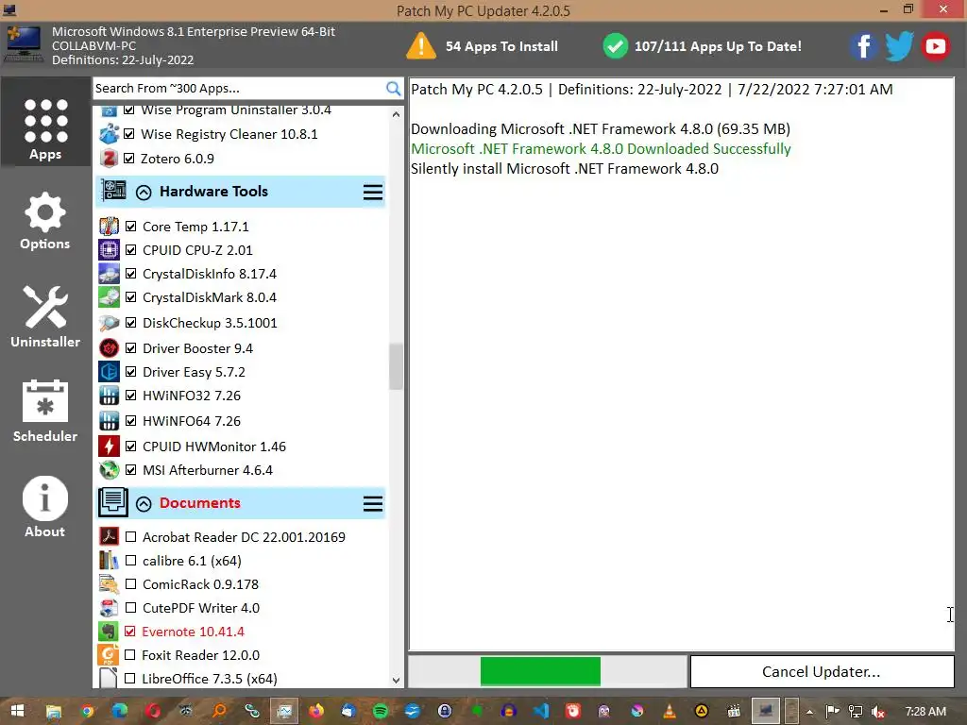Check the LibreOffice 7.3.5 checkbox
Image resolution: width=967 pixels, height=725 pixels.
tap(129, 678)
